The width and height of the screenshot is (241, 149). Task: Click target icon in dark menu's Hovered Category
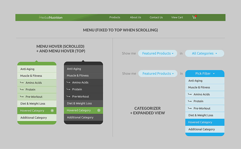[99, 110]
